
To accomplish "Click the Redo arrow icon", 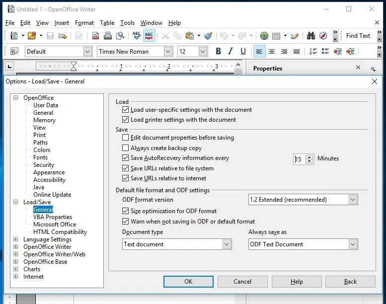I will [x=242, y=36].
